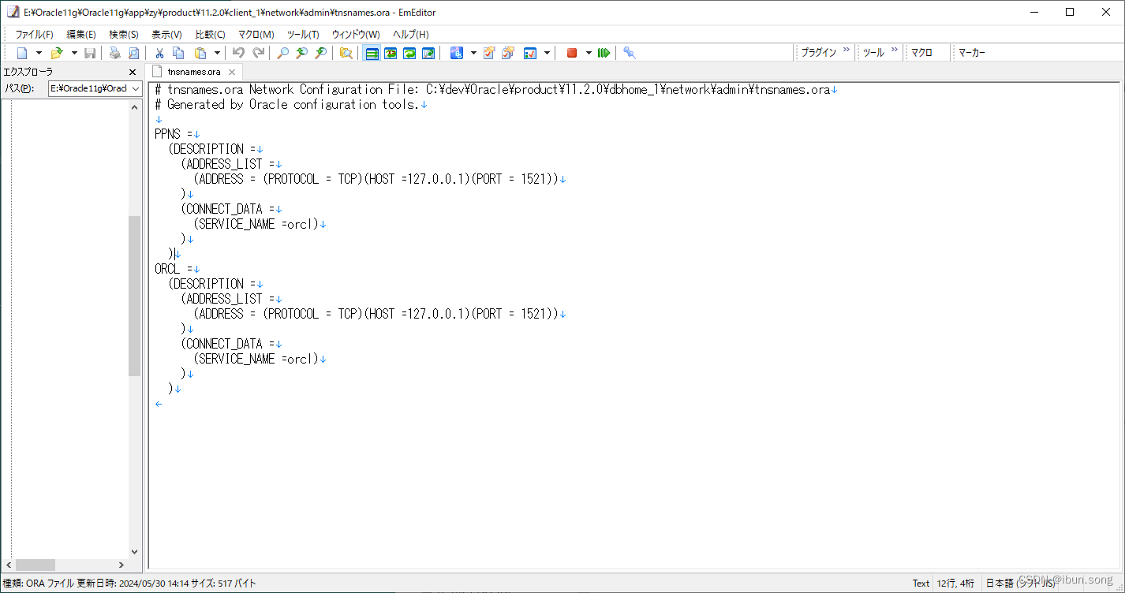The image size is (1125, 593).
Task: Open the New file type dropdown arrow
Action: 39,53
